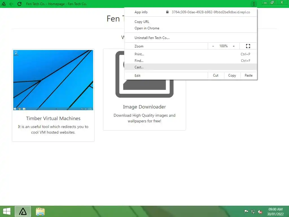This screenshot has height=217, width=289.
Task: Go back with the back arrow
Action: click(11, 4)
